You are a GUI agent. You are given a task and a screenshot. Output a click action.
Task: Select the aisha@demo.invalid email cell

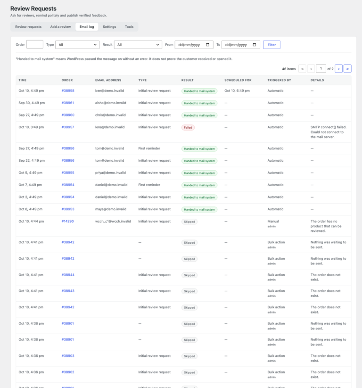(111, 103)
